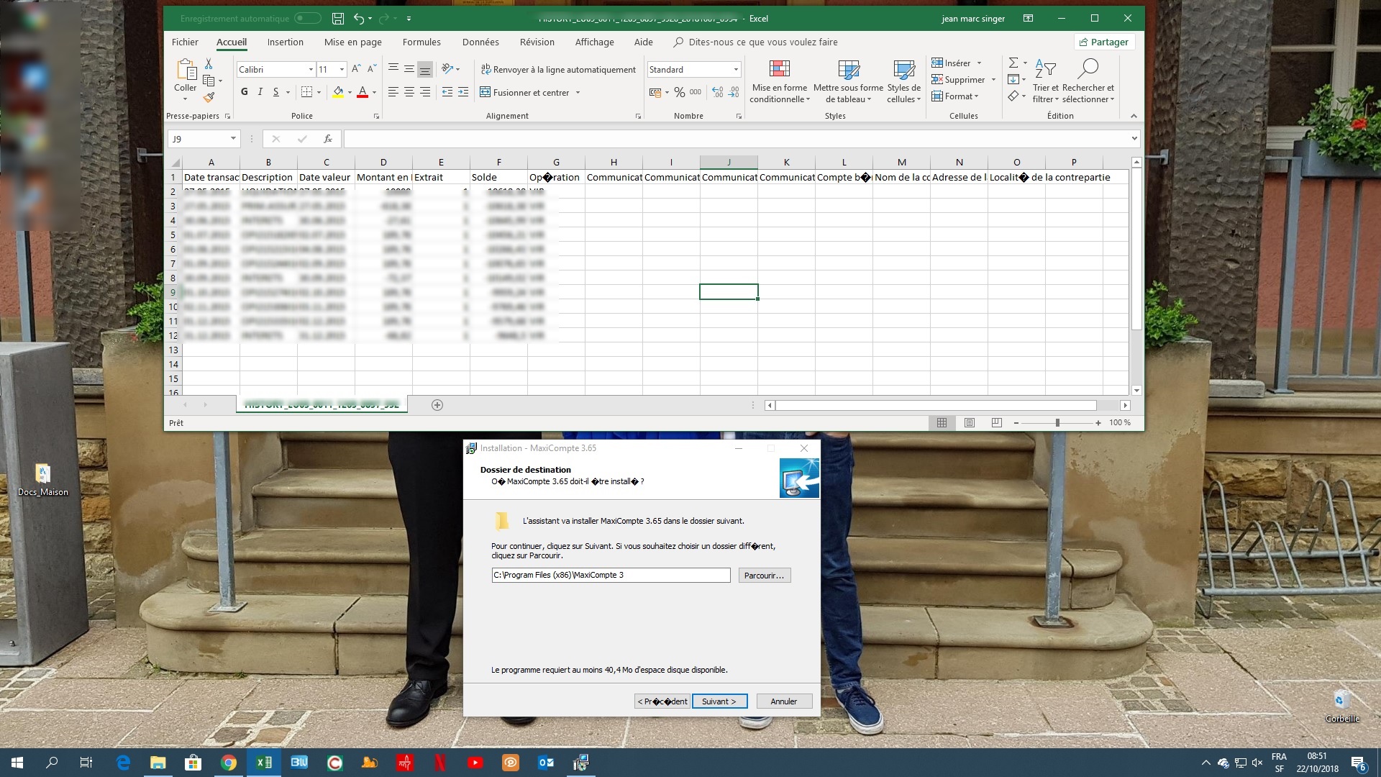This screenshot has height=777, width=1381.
Task: Click the Excel formula bar input
Action: (x=736, y=139)
